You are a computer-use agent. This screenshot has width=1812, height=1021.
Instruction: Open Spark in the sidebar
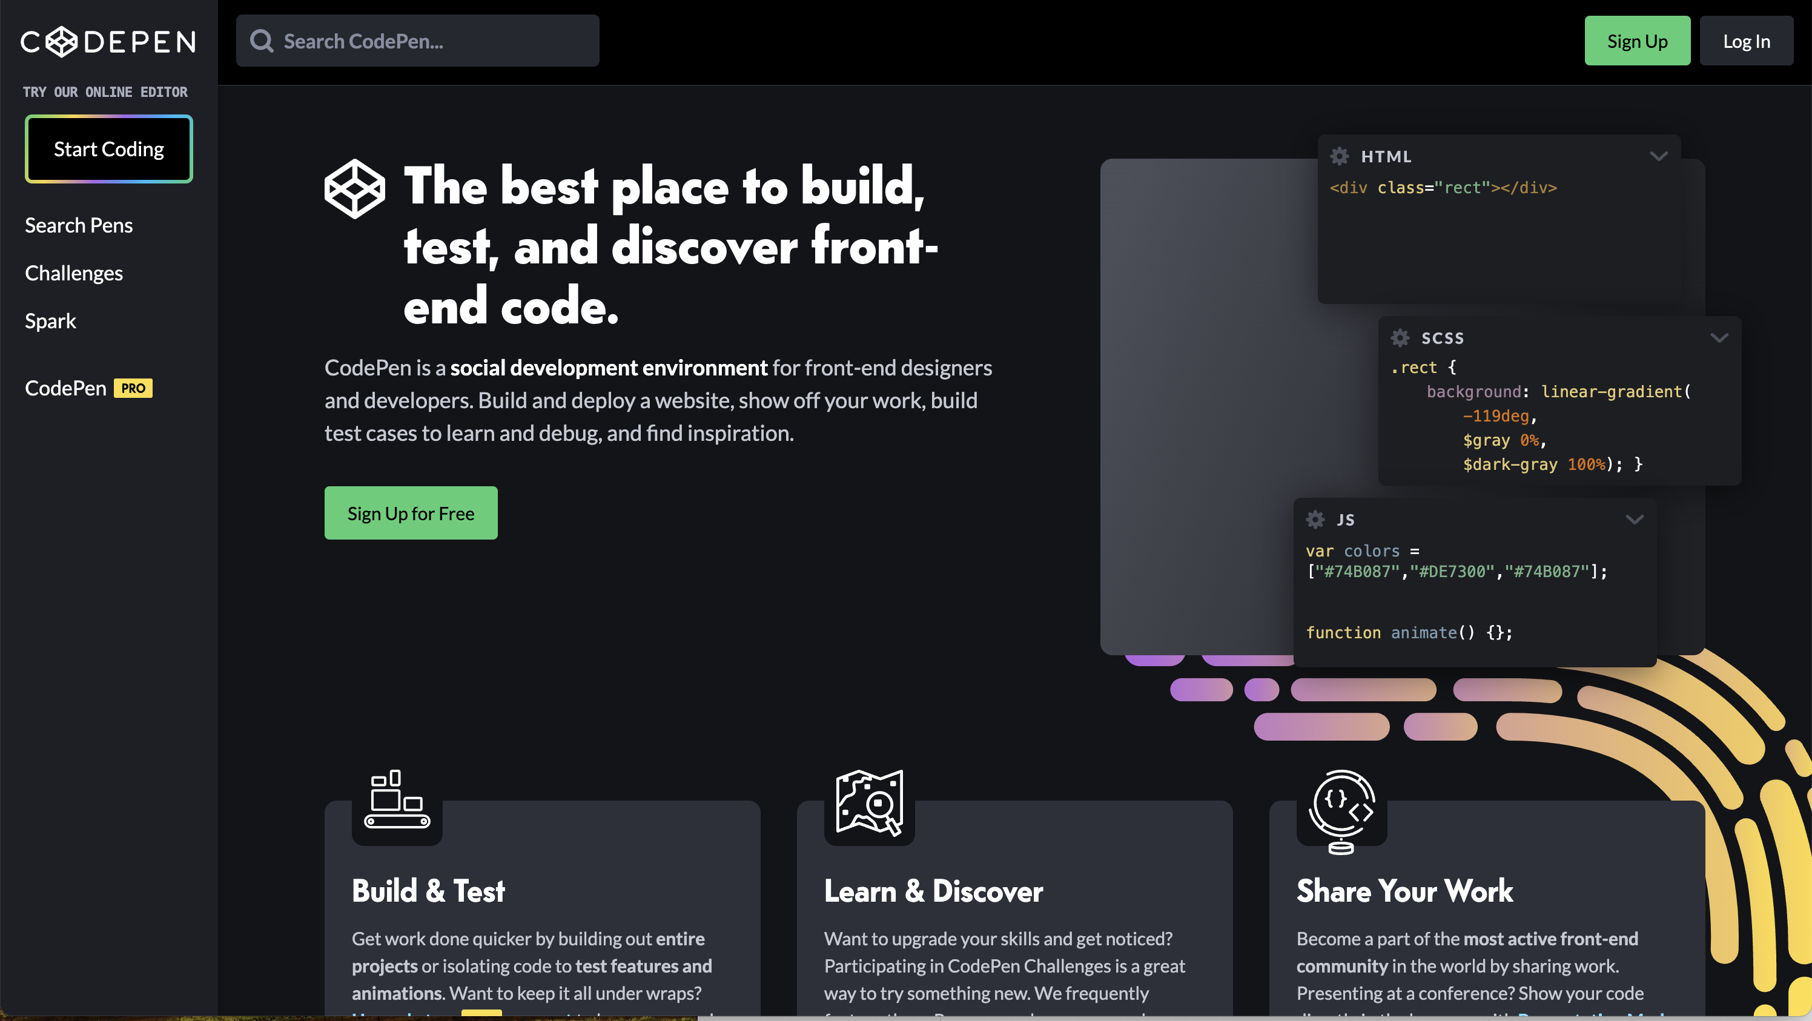pyautogui.click(x=50, y=320)
